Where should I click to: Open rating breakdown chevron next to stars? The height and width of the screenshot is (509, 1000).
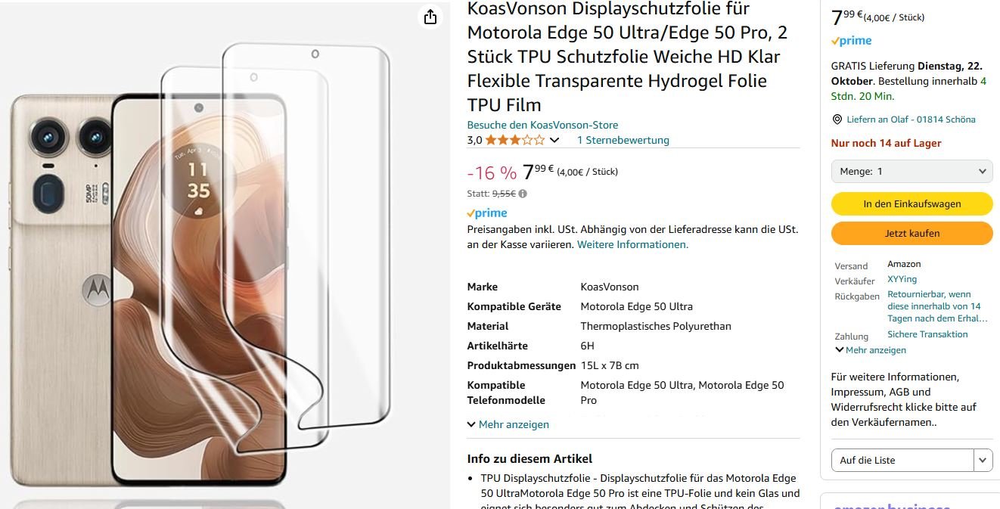[x=554, y=140]
